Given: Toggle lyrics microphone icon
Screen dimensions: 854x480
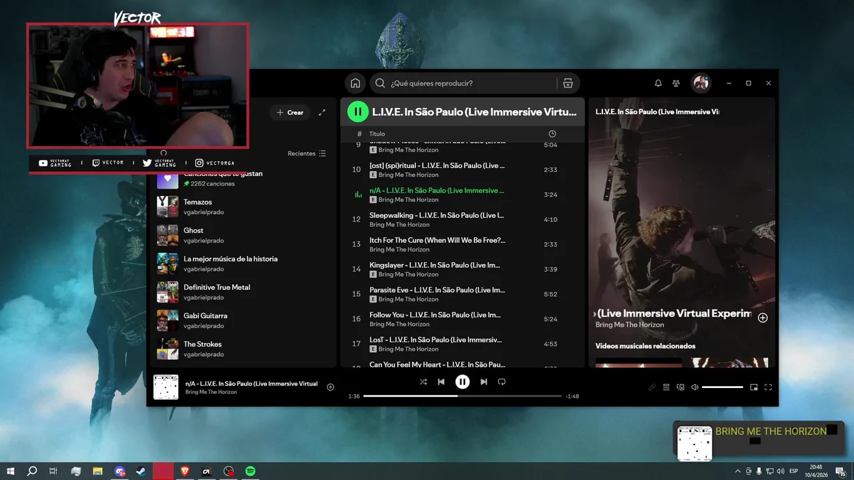Looking at the screenshot, I should pyautogui.click(x=652, y=387).
